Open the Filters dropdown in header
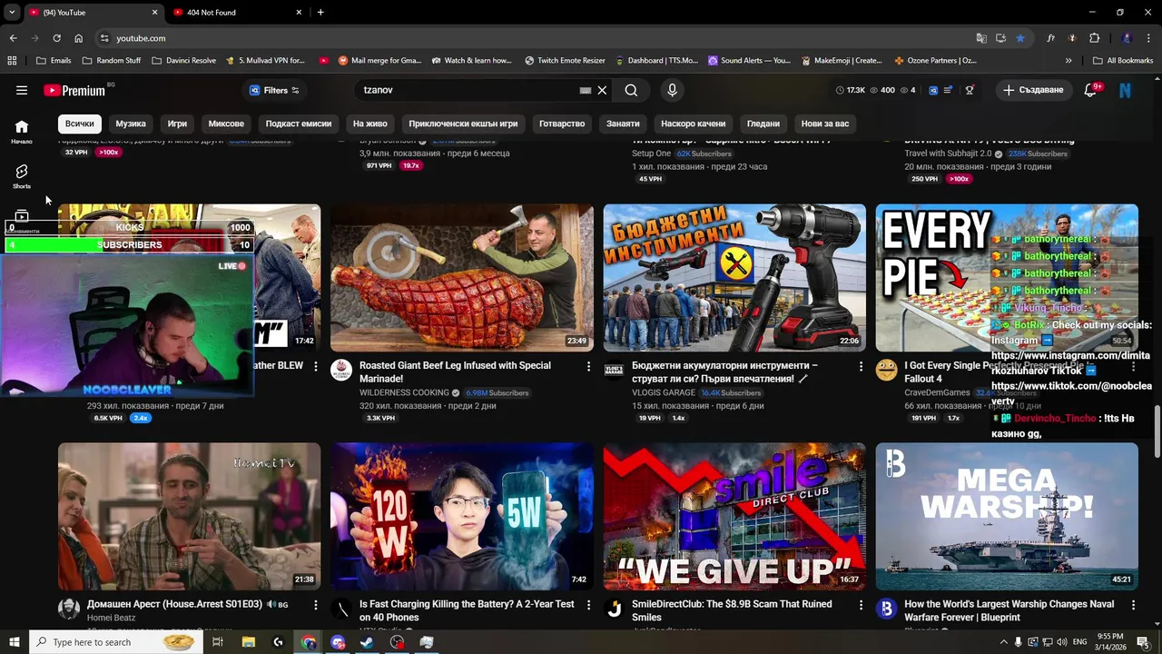The height and width of the screenshot is (654, 1162). [273, 90]
